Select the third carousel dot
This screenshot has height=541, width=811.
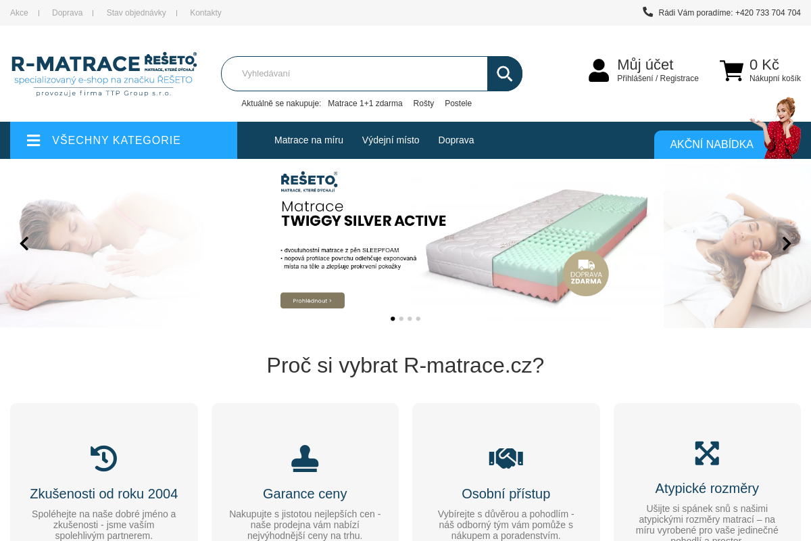(410, 319)
